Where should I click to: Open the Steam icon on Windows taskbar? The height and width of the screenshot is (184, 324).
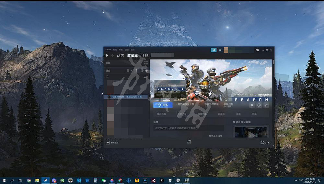45,180
